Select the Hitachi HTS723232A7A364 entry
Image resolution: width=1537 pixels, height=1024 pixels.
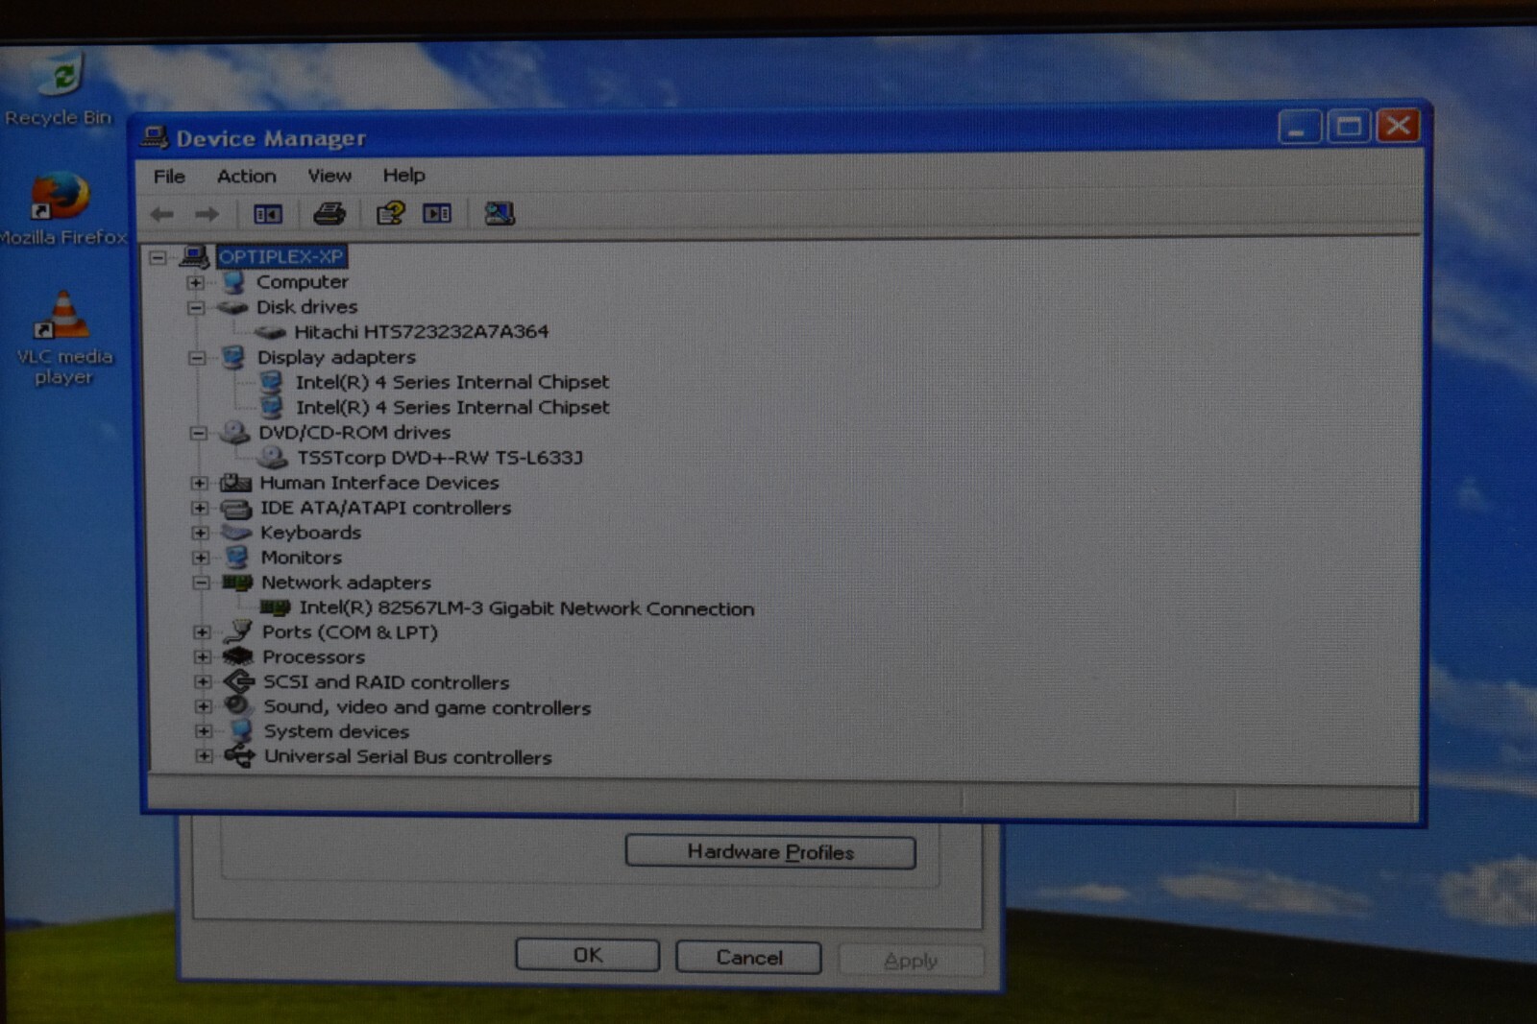(421, 332)
